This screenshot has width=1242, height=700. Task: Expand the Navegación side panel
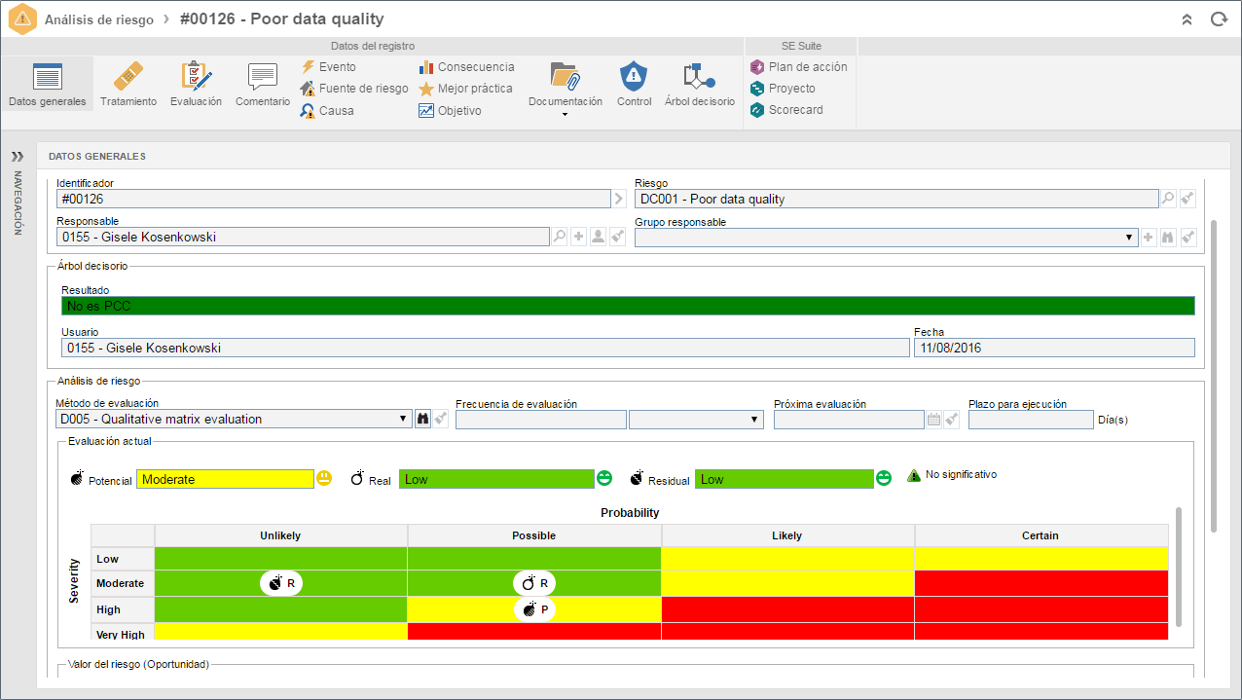(x=17, y=156)
